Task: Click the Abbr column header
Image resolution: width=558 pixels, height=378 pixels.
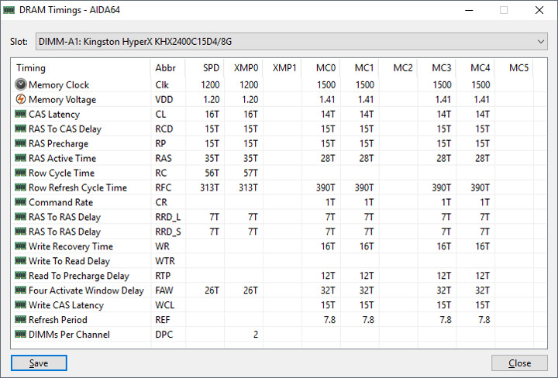Action: [165, 68]
